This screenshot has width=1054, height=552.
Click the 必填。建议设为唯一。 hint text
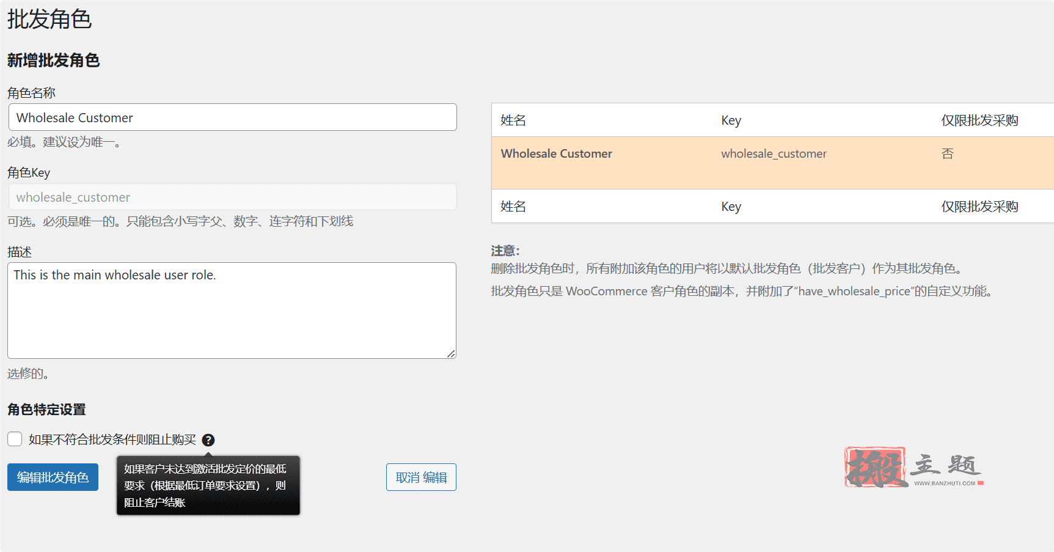67,142
